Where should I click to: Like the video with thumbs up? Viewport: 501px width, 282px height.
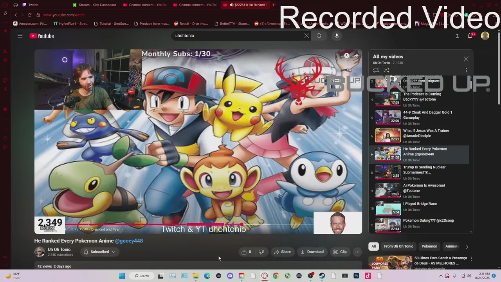coord(246,252)
